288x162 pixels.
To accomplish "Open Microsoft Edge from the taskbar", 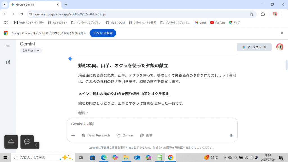I will point(103,157).
